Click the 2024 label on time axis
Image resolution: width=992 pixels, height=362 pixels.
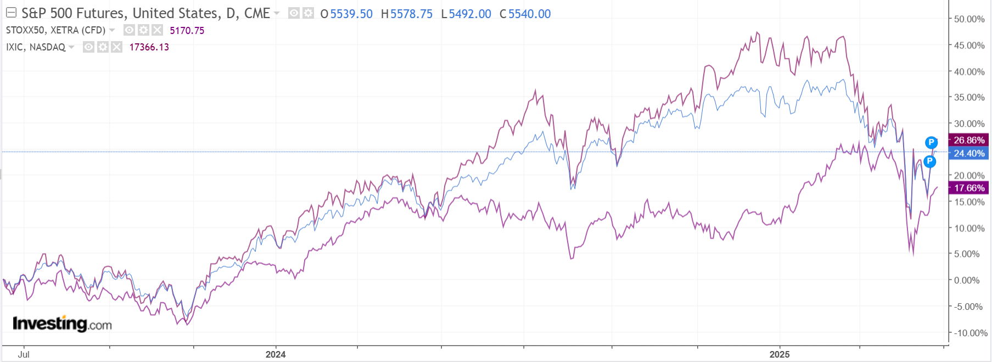pos(276,354)
